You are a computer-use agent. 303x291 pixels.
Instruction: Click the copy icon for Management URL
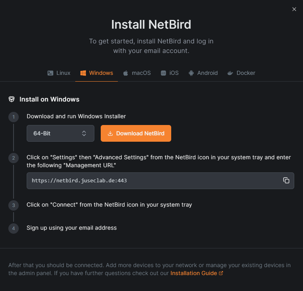(x=286, y=180)
